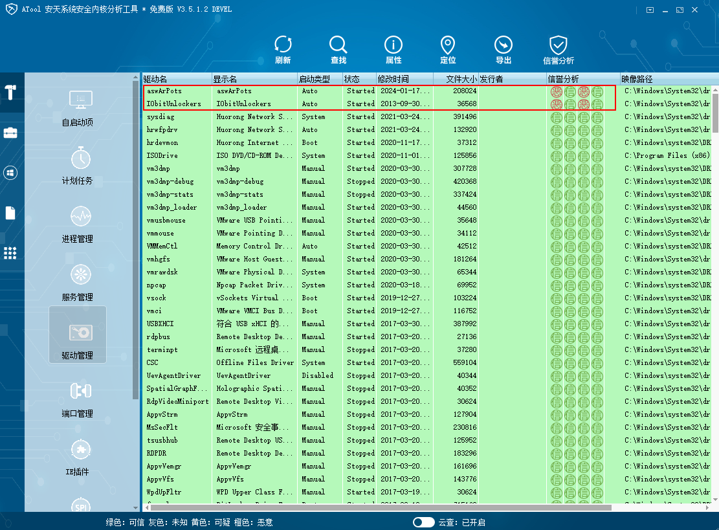
Task: Sort by 显示名 column header
Action: pos(254,79)
